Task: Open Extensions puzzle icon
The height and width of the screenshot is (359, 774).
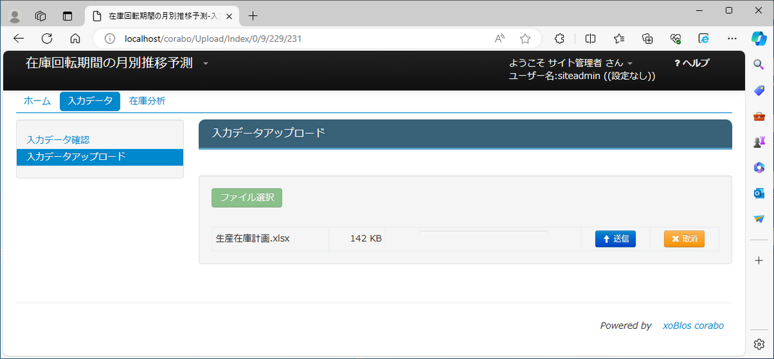Action: 560,38
